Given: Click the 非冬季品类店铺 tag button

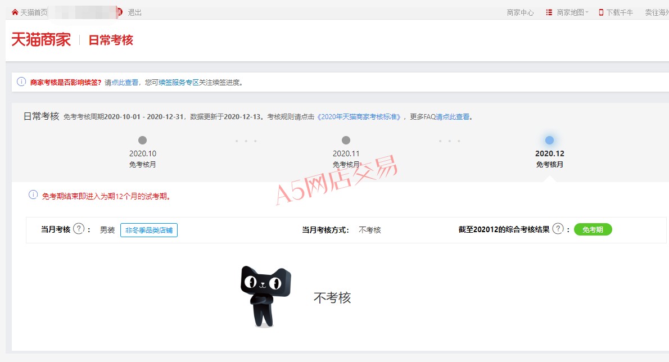Looking at the screenshot, I should point(149,230).
